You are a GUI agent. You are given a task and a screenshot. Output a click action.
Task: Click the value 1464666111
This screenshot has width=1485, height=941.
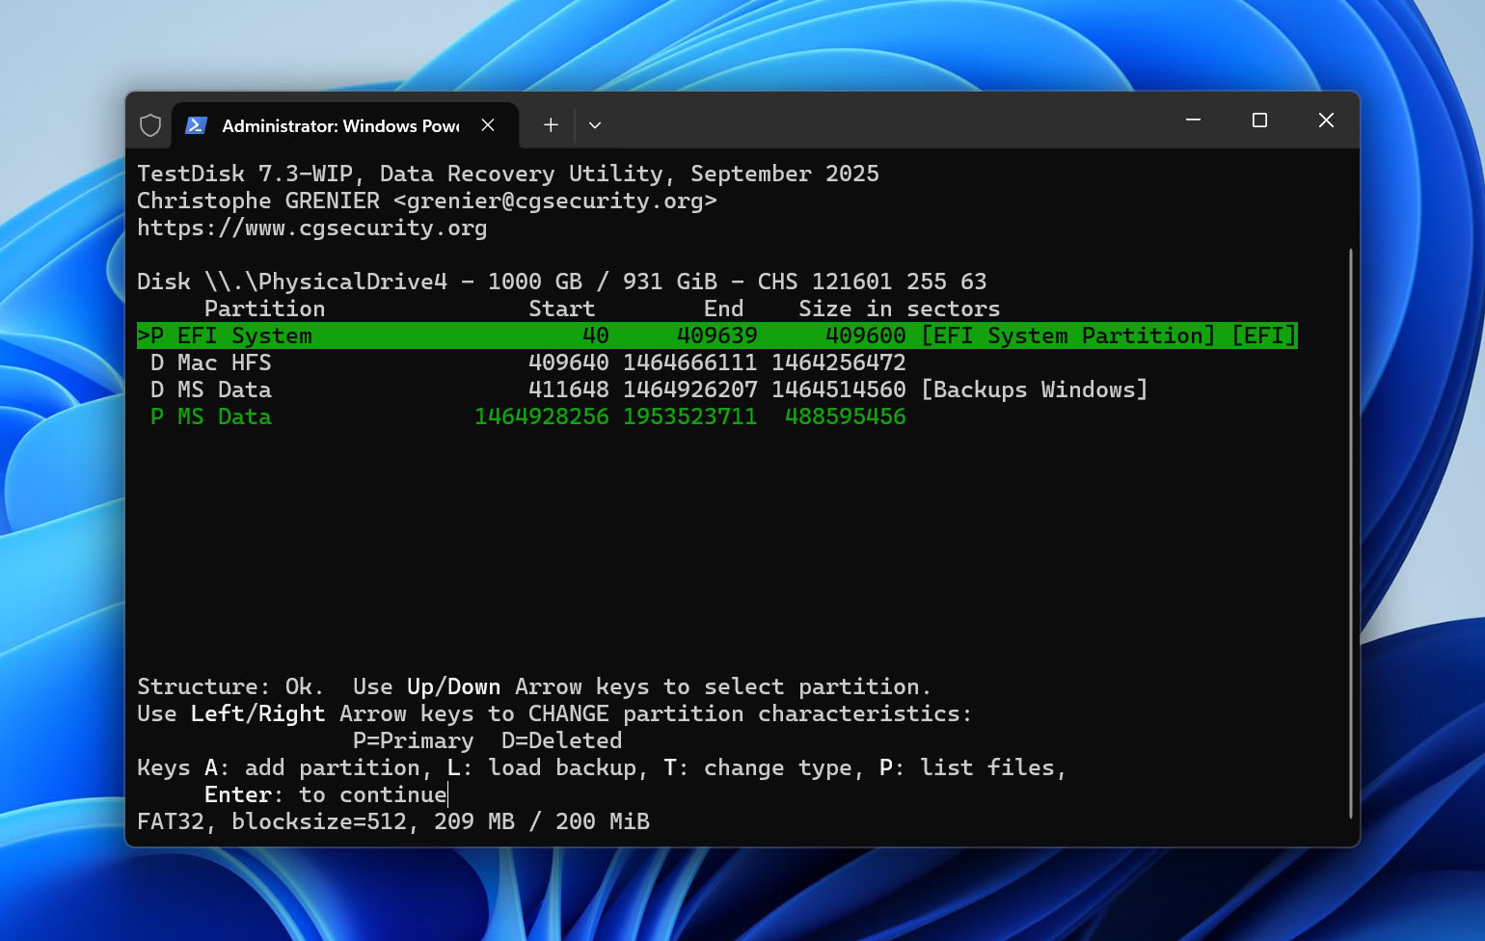pyautogui.click(x=689, y=363)
